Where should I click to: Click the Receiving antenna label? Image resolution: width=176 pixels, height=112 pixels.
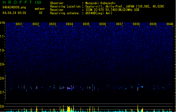[x=64, y=13]
